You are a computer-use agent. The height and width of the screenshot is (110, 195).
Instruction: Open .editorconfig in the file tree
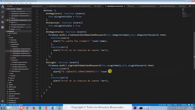coord(12,87)
